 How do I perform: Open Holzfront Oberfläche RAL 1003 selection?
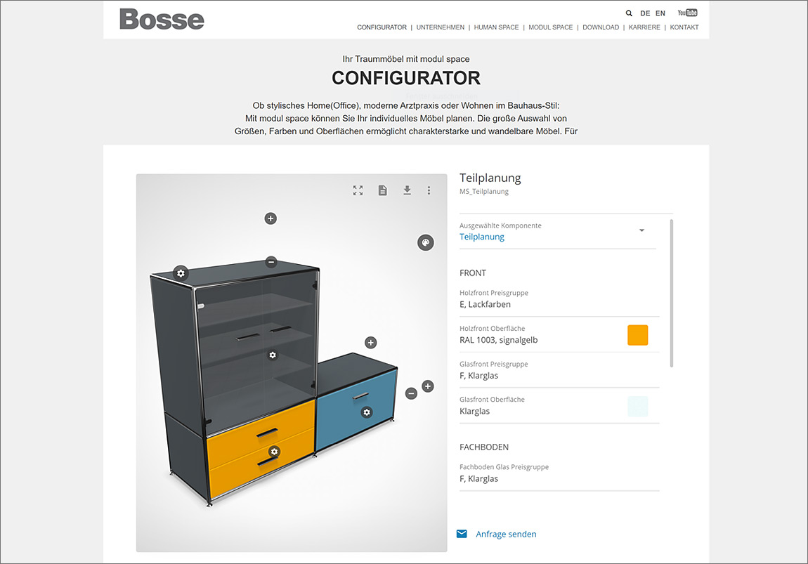point(559,335)
